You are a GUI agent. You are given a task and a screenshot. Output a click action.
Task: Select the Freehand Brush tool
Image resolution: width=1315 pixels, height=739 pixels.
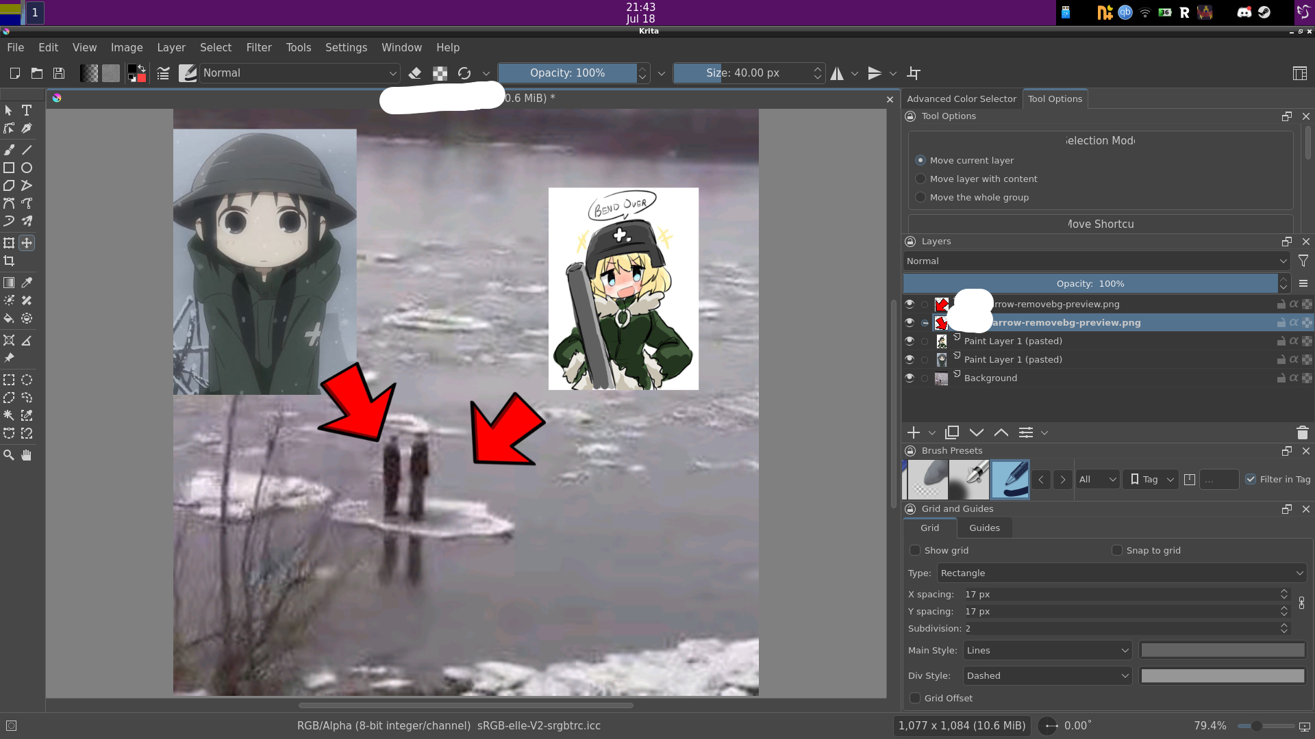(9, 150)
